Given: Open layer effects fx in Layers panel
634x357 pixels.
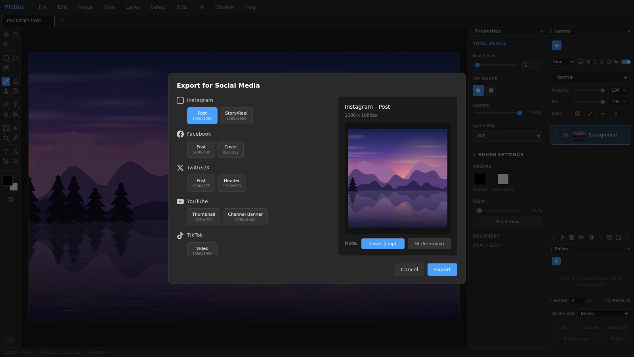Looking at the screenshot, I should (581, 237).
